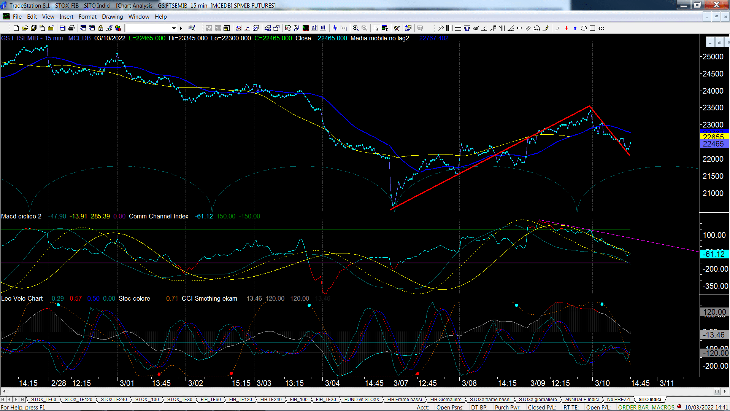The width and height of the screenshot is (730, 411).
Task: Open the View menu
Action: (48, 17)
